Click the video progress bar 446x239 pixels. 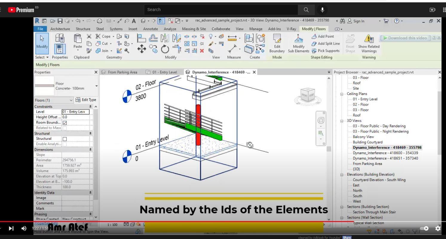pyautogui.click(x=223, y=221)
